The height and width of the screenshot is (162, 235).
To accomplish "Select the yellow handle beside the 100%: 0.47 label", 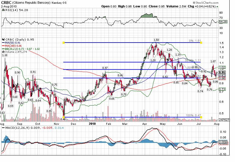I will (201, 117).
